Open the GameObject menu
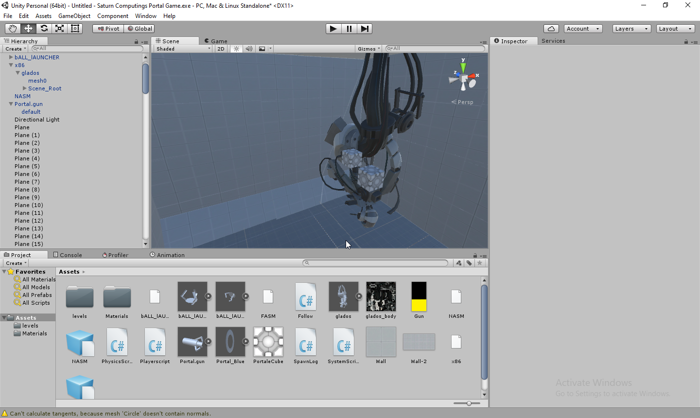Screen dimensions: 700x418 (x=74, y=16)
